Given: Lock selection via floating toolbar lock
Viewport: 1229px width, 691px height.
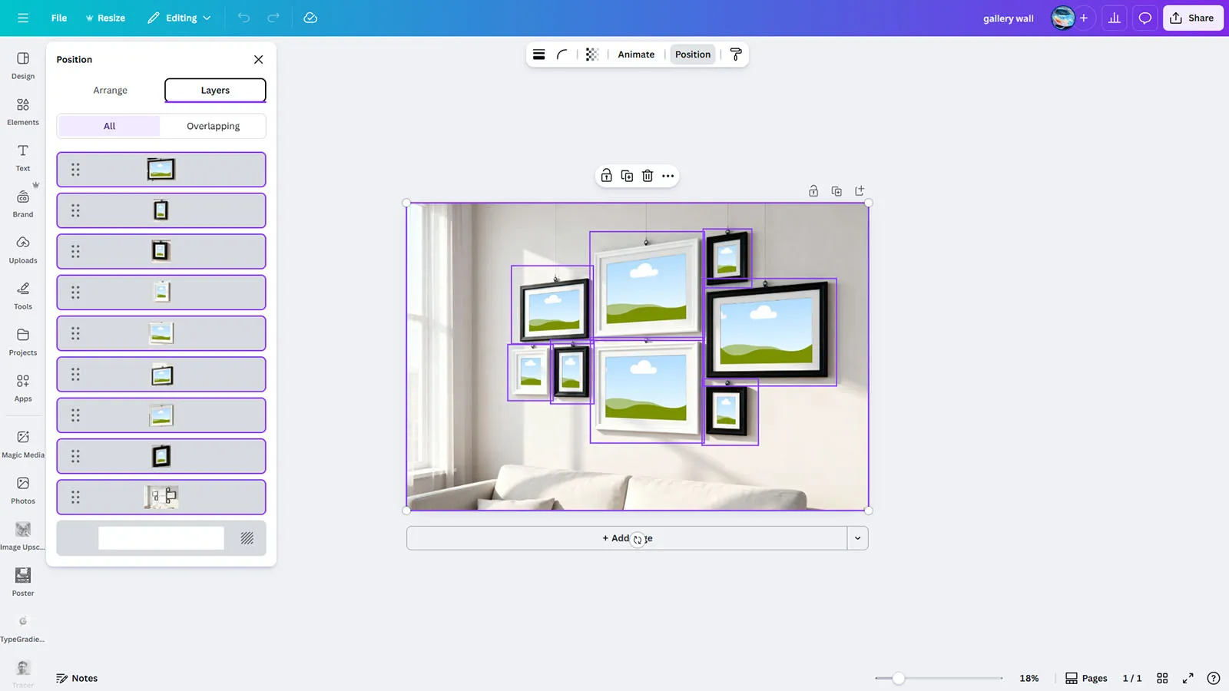Looking at the screenshot, I should (606, 176).
